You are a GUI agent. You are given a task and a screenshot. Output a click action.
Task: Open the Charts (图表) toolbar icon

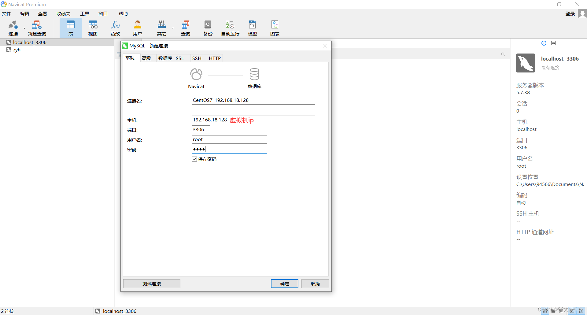click(275, 28)
